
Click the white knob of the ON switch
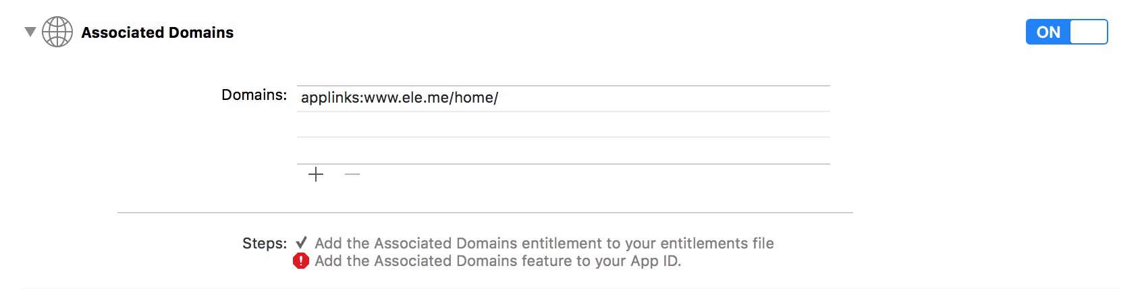1089,32
